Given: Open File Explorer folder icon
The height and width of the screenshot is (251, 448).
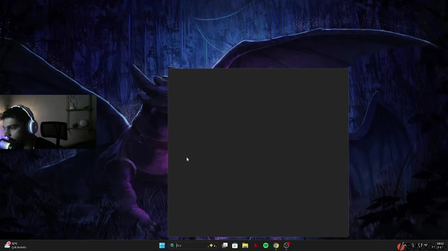Looking at the screenshot, I should coord(245,245).
